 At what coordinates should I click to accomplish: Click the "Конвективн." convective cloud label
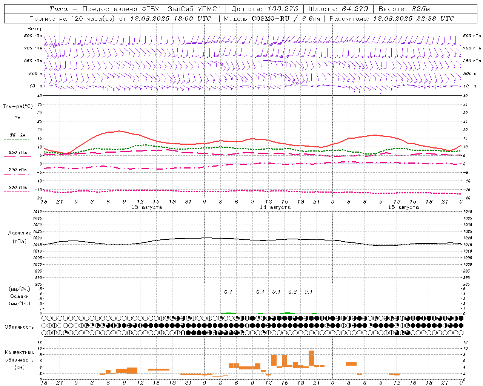(x=19, y=352)
